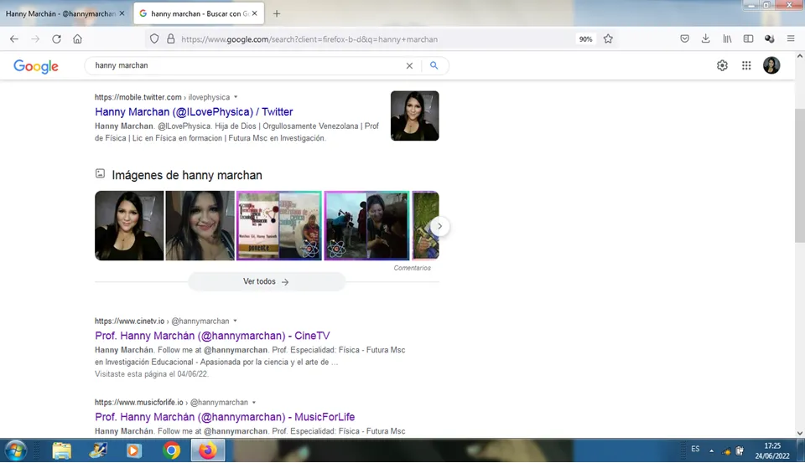Click the page vertical scrollbar thumb
The width and height of the screenshot is (805, 463).
(x=799, y=175)
